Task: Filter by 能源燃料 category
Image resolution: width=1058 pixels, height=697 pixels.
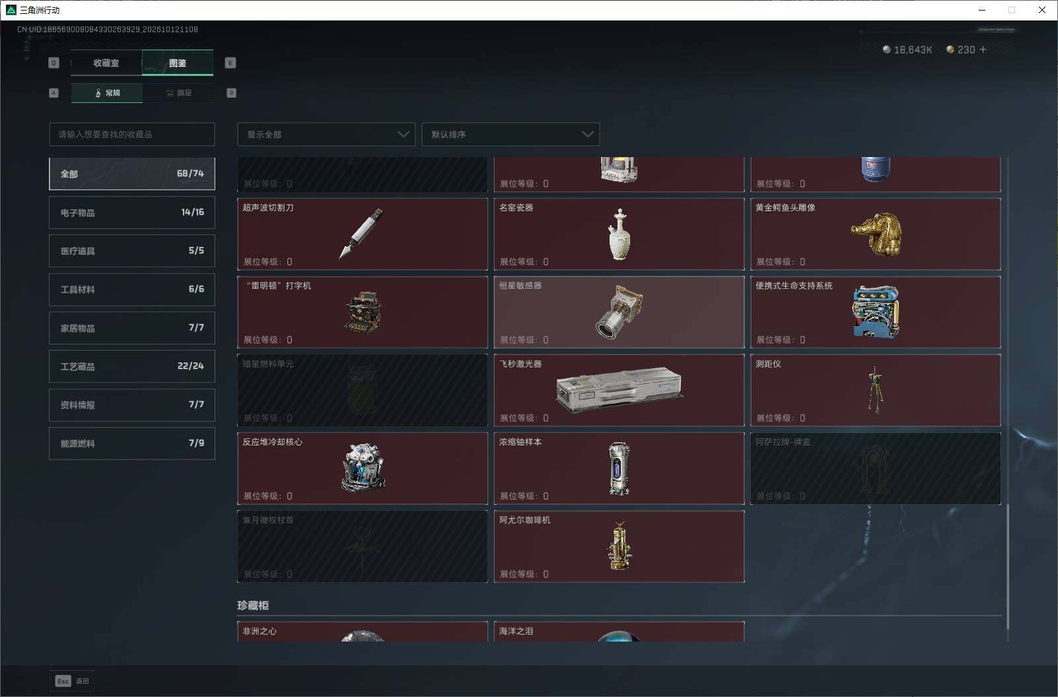Action: tap(132, 444)
